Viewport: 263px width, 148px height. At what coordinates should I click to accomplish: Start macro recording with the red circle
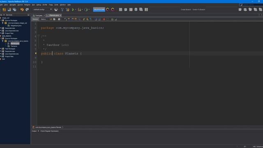(x=104, y=19)
